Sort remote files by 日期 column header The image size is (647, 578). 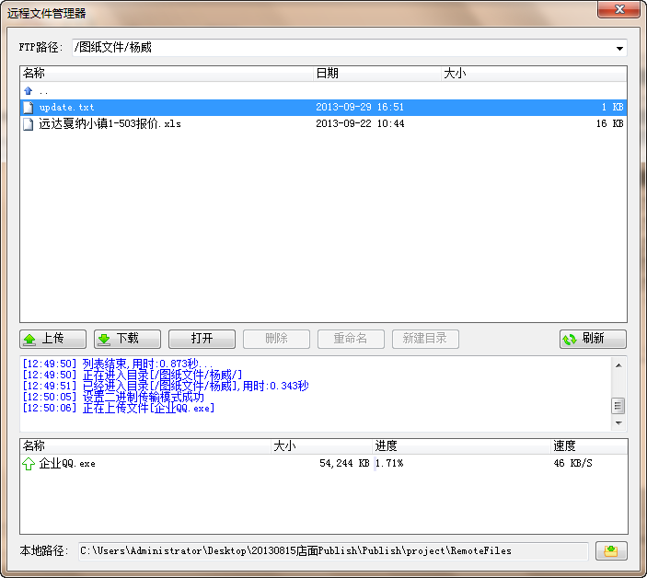point(377,74)
